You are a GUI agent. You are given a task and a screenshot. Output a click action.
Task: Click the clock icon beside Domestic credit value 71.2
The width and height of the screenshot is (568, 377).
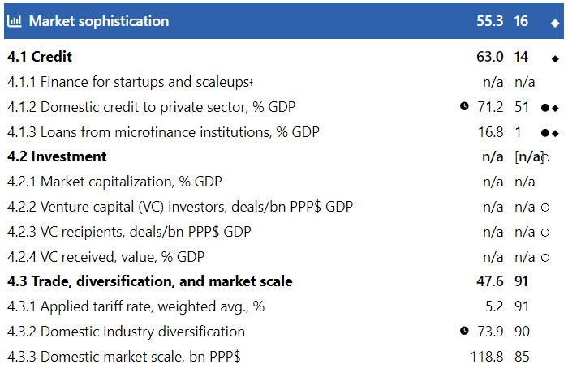coord(464,106)
